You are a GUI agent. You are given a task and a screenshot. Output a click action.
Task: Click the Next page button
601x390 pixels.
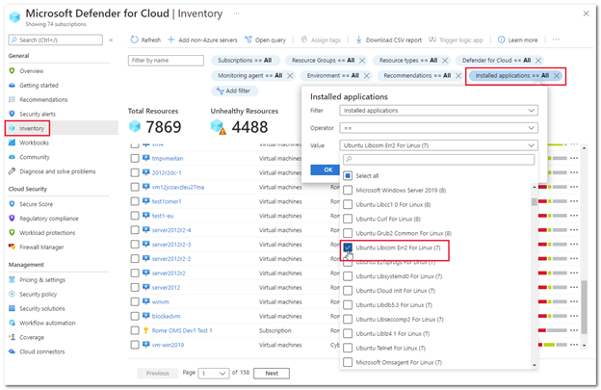272,373
